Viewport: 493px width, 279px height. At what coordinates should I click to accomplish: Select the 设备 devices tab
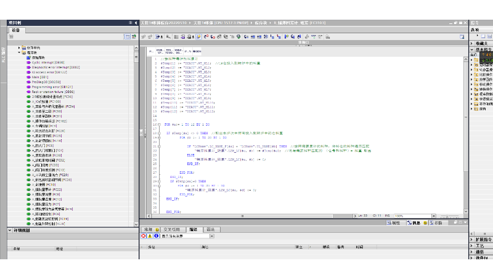[16, 30]
